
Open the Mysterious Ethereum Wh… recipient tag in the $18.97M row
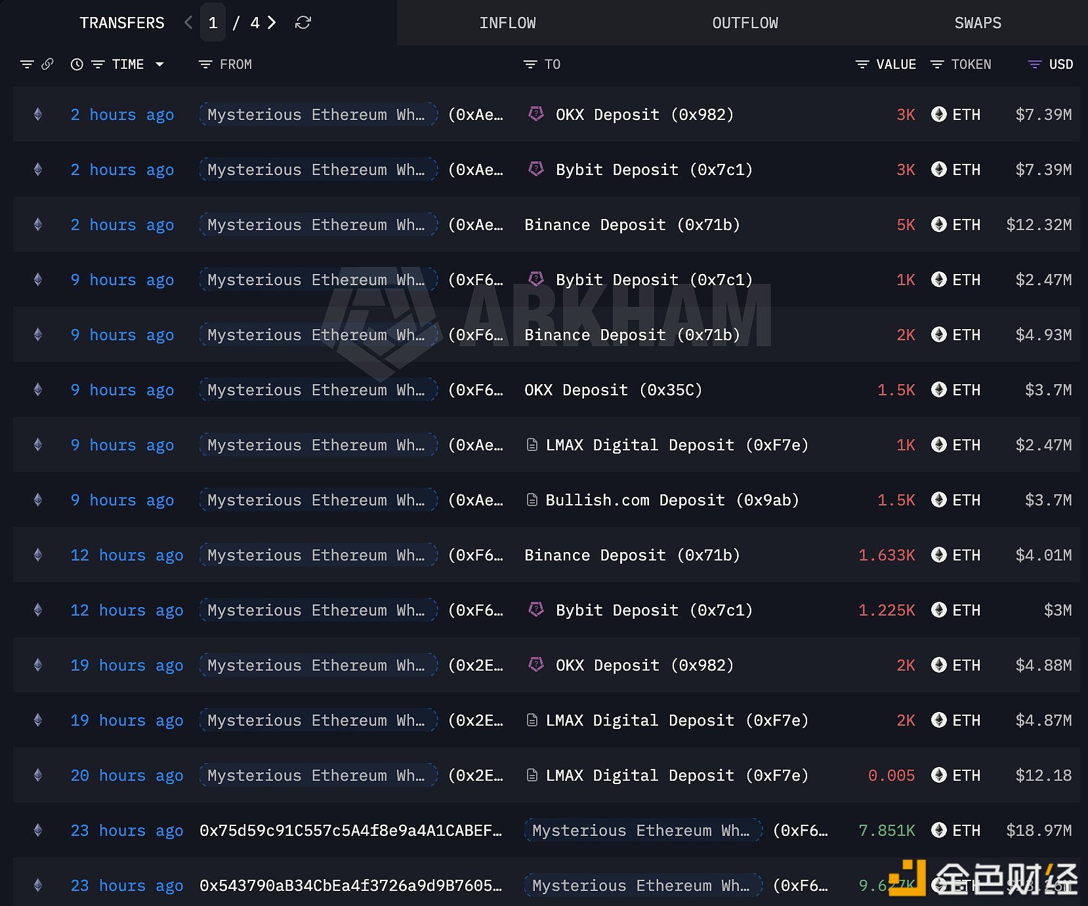click(x=643, y=831)
